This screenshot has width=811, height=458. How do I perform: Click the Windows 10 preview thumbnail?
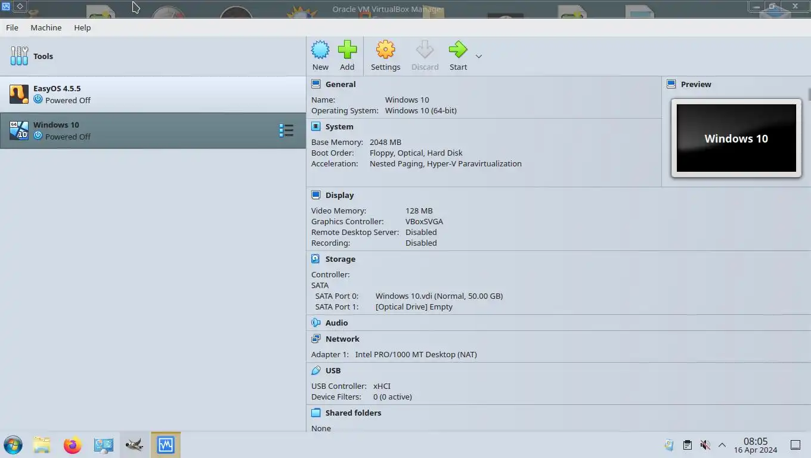point(736,138)
